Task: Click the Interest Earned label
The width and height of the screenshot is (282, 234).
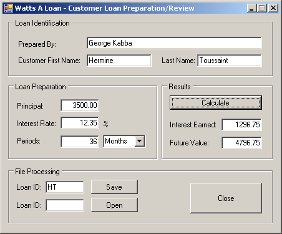Action: click(x=193, y=125)
